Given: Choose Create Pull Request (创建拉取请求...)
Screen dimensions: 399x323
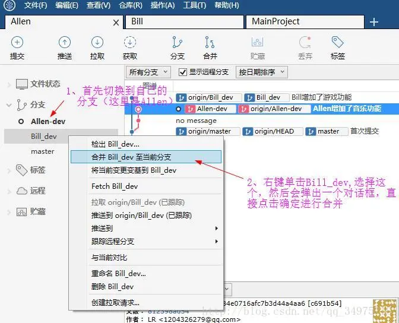Looking at the screenshot, I should click(146, 303).
